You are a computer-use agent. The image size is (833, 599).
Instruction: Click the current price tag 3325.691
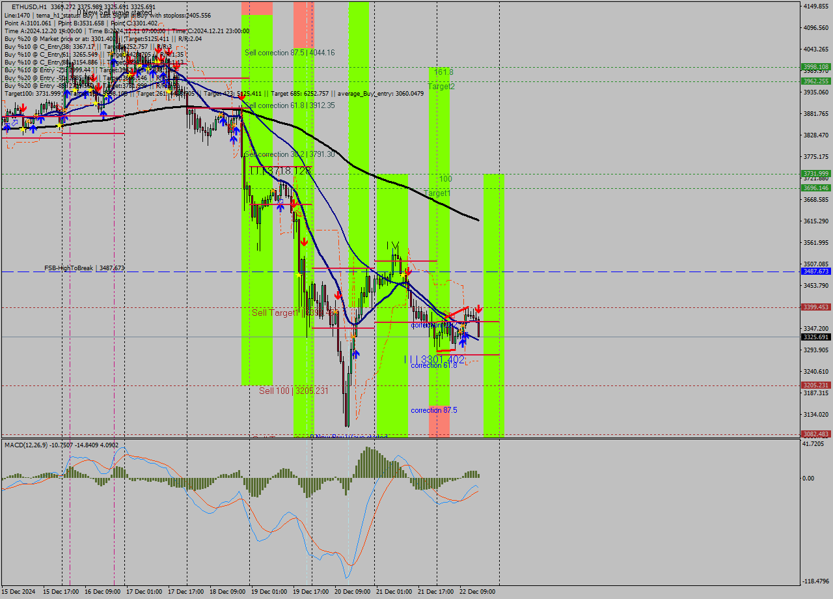pos(815,337)
